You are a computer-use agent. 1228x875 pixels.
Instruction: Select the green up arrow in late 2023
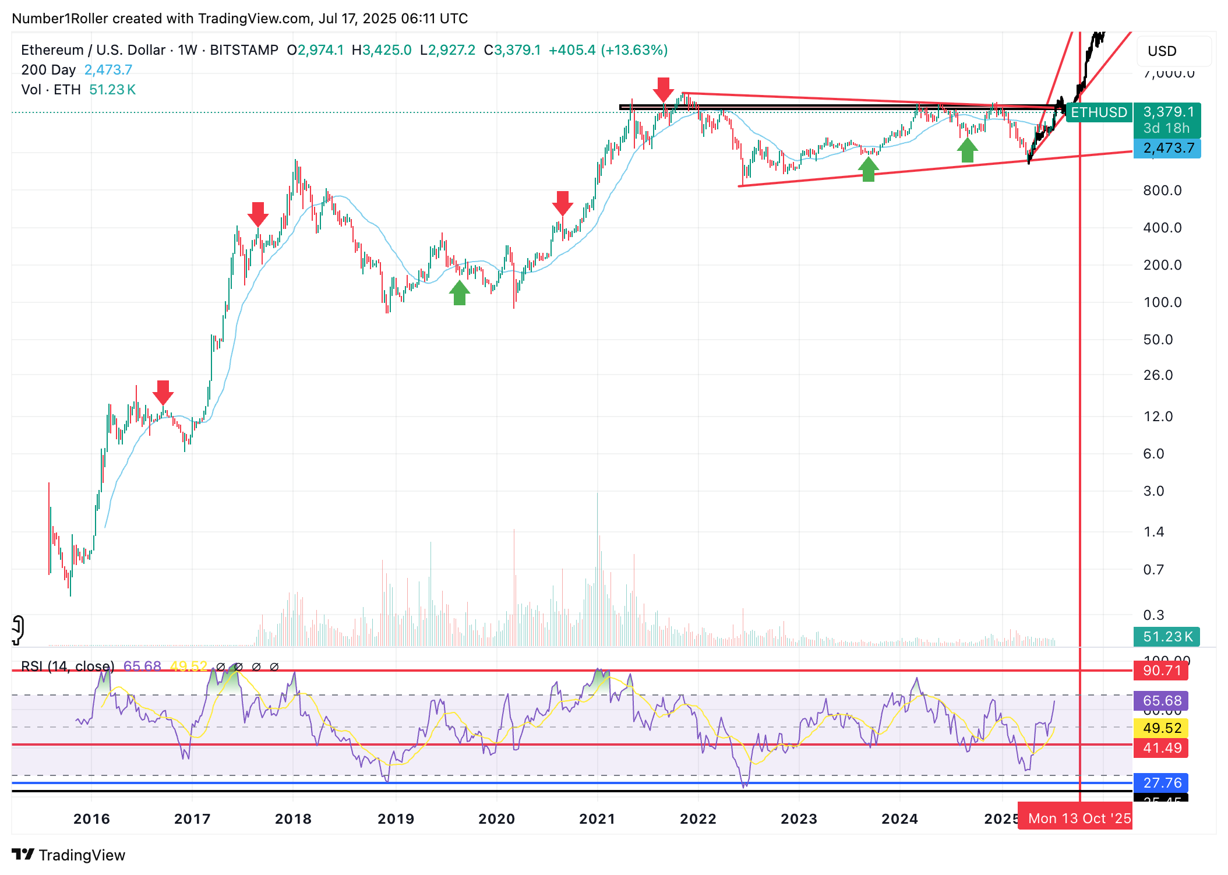pyautogui.click(x=868, y=170)
